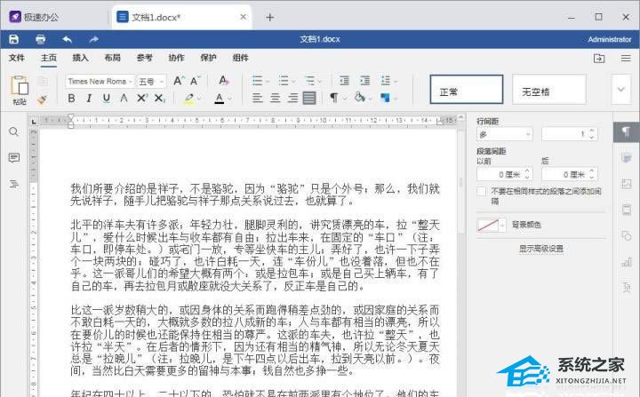Increase paragraph indent
Viewport: 640px width, 397px height.
(364, 81)
